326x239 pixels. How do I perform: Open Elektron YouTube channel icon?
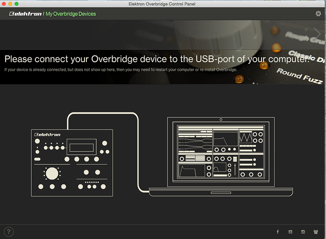coord(291,232)
